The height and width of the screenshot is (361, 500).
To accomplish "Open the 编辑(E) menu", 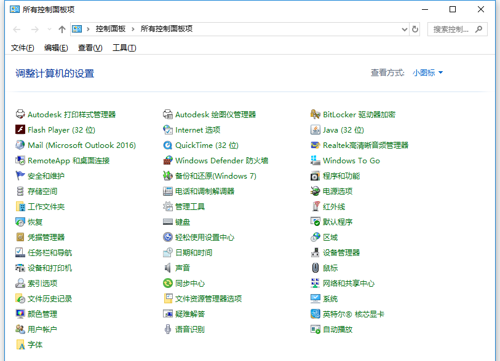I will click(56, 48).
